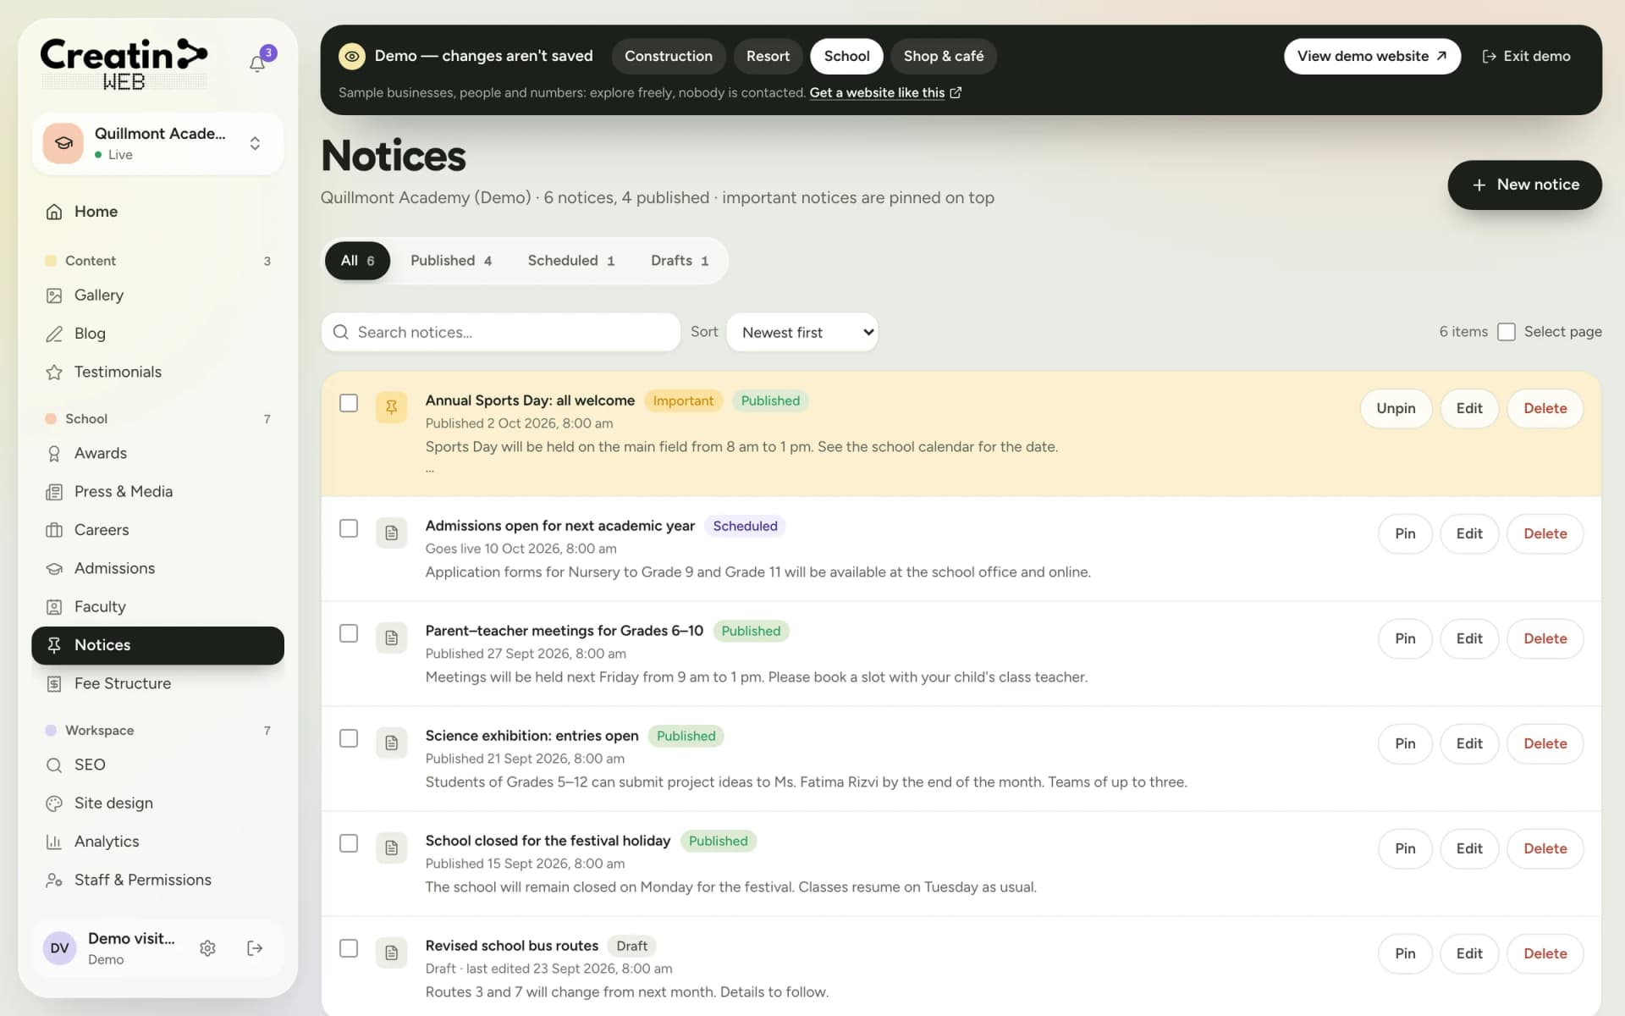Click the Search notices input field
The width and height of the screenshot is (1625, 1016).
point(501,332)
